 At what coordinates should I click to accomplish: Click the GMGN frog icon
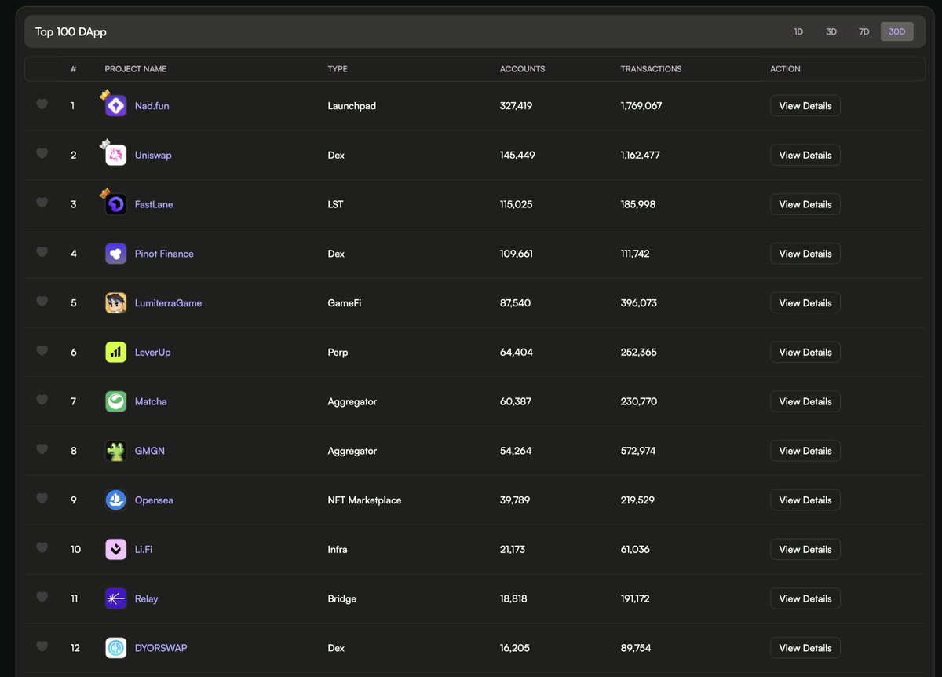point(115,450)
